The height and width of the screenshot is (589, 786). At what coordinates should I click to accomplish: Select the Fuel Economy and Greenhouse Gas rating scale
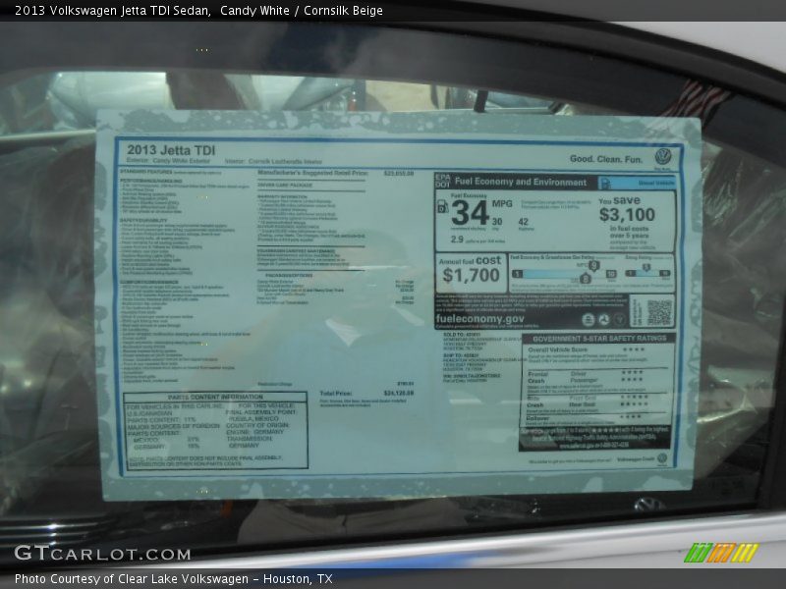point(564,271)
